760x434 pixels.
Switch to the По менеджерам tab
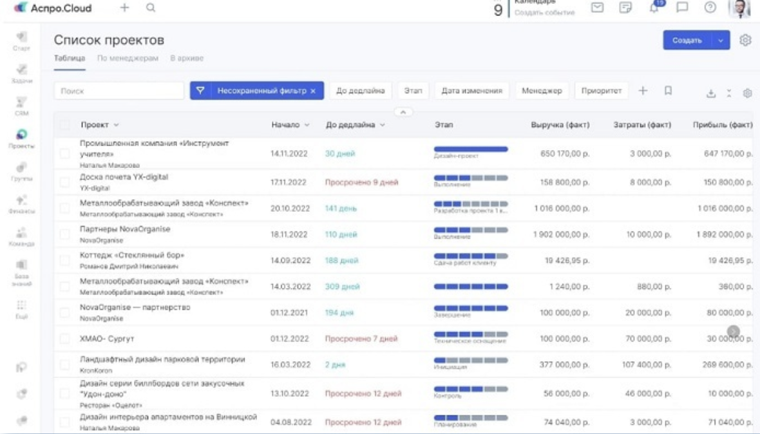click(128, 58)
